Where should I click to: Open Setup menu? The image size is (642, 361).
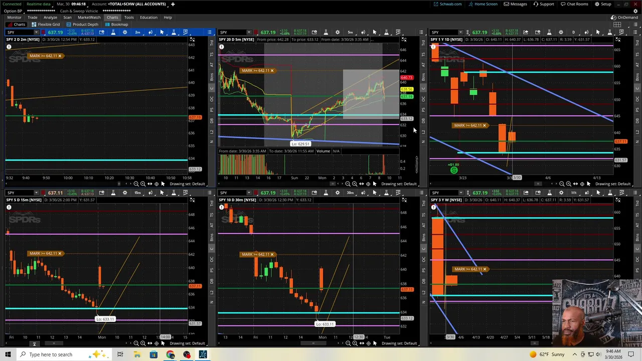point(603,4)
